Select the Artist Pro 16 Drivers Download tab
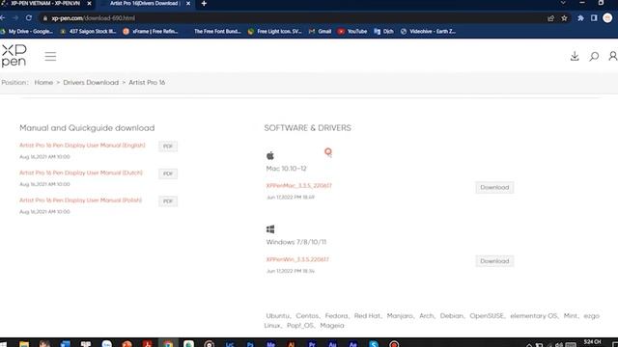This screenshot has width=618, height=347. point(145,4)
